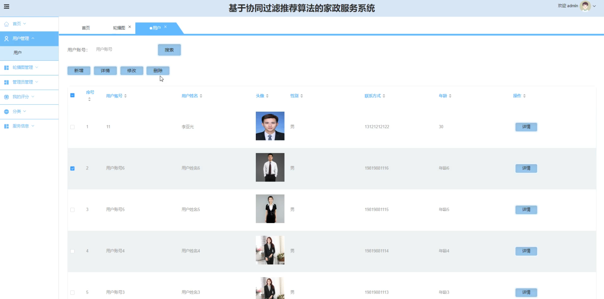Expand the 我的评分 chevron
The height and width of the screenshot is (299, 604).
33,96
